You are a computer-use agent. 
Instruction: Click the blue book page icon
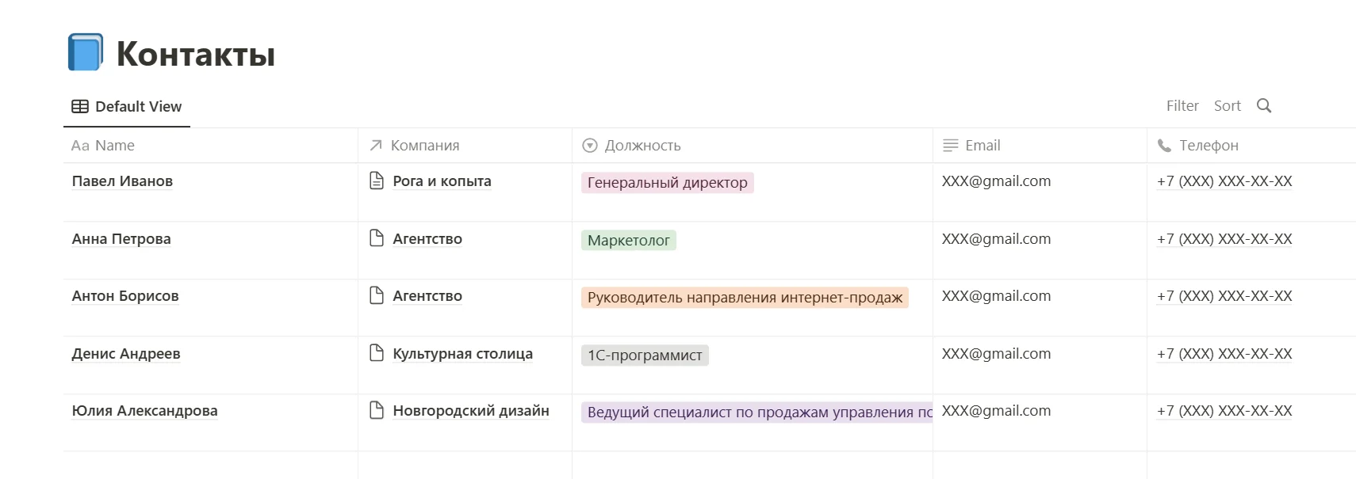click(86, 52)
